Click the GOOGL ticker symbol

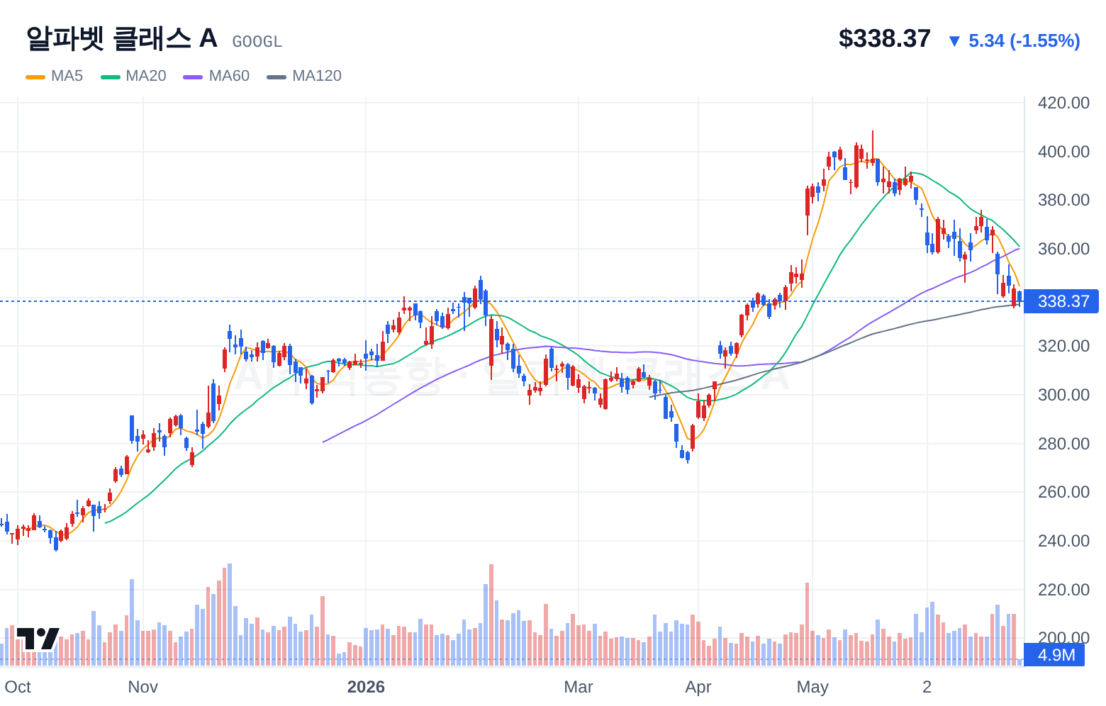point(257,42)
